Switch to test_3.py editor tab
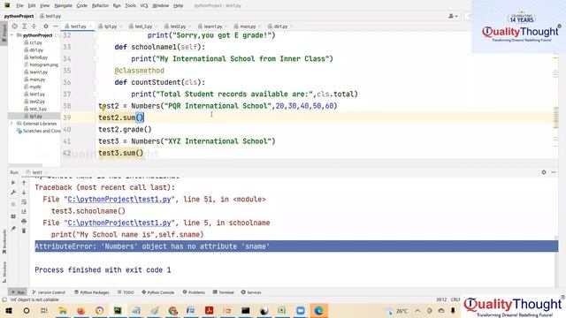566x318 pixels. 143,26
